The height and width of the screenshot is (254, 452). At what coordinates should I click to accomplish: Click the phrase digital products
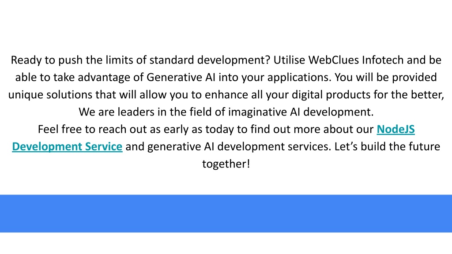tap(331, 95)
